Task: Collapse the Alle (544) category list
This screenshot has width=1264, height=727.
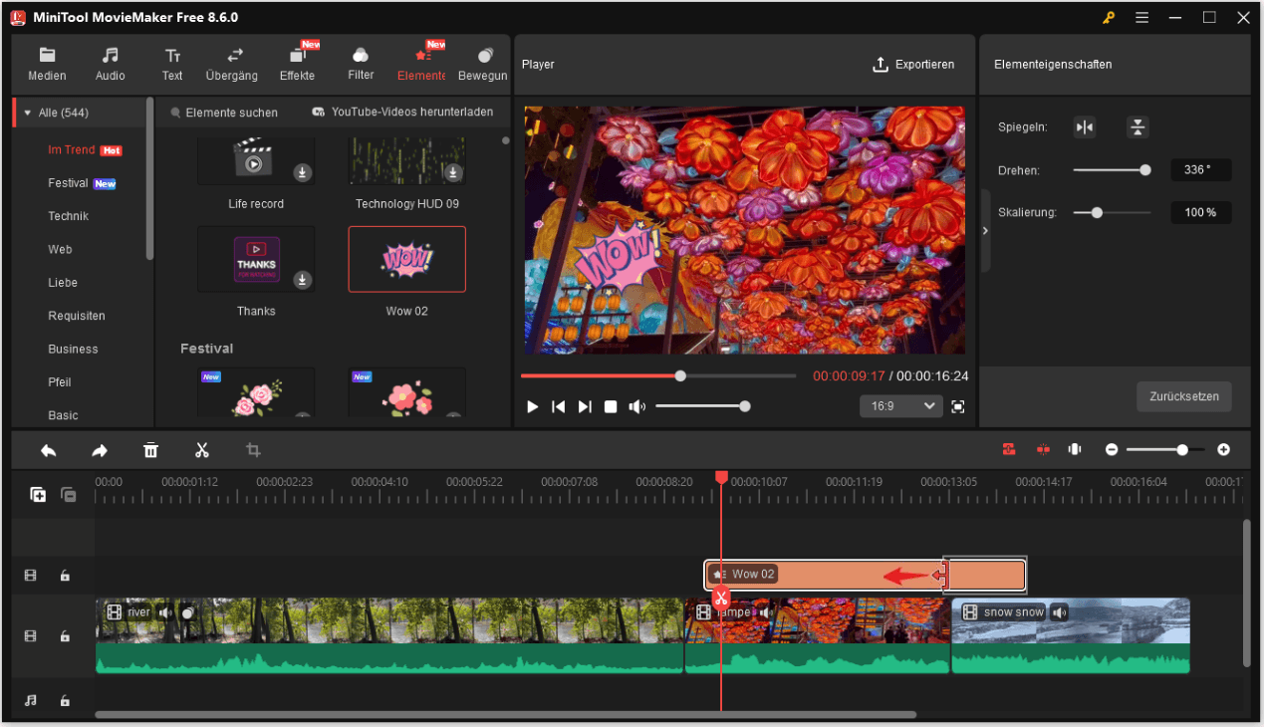Action: [27, 112]
